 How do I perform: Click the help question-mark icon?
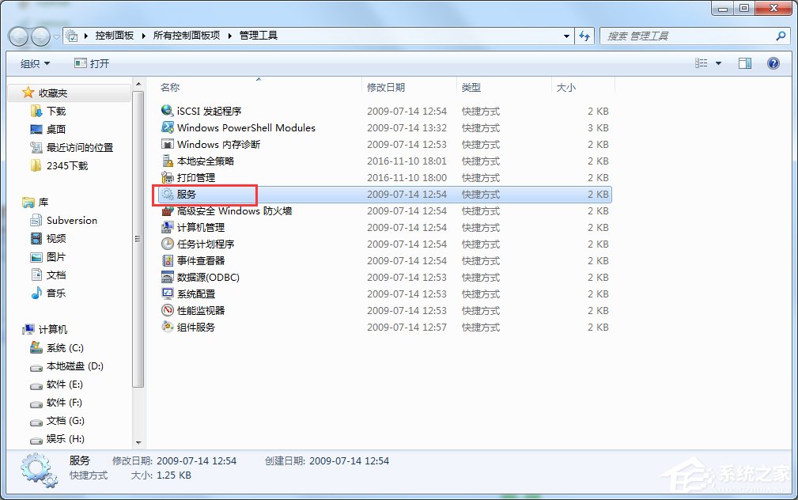pyautogui.click(x=773, y=62)
